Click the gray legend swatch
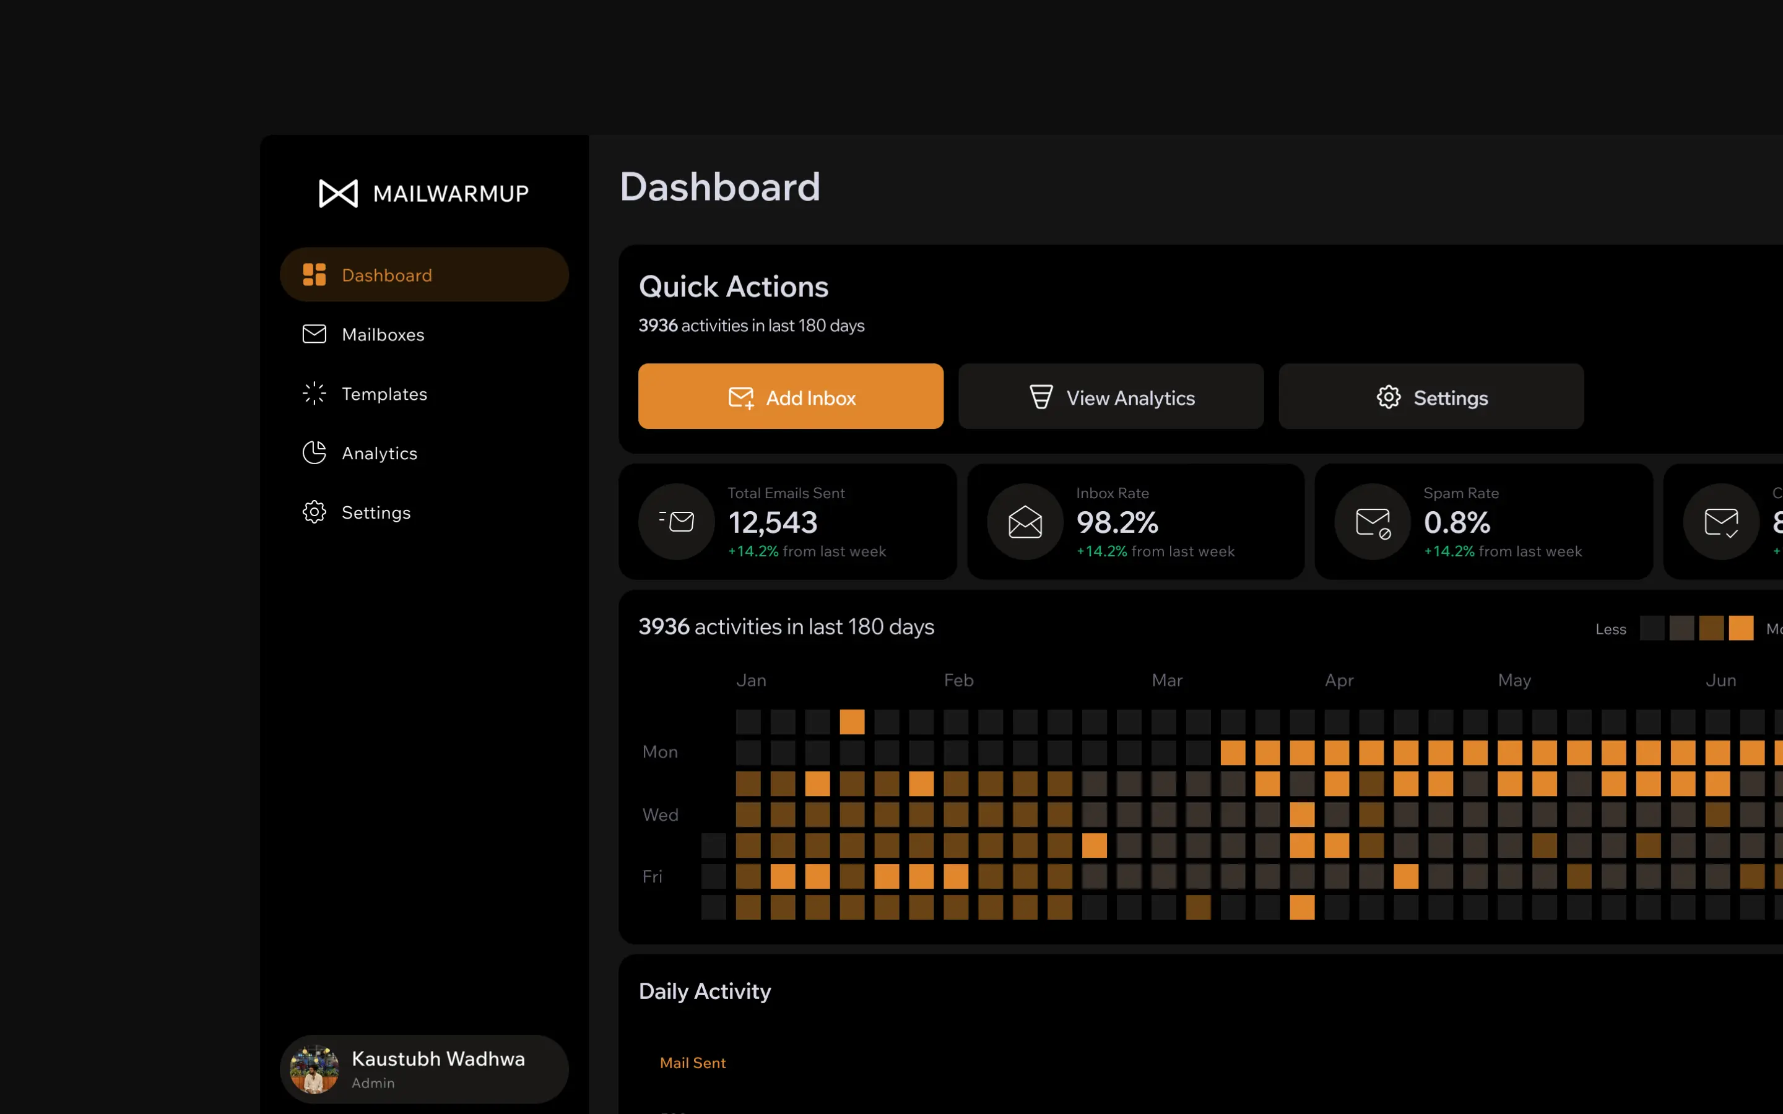 [1681, 628]
